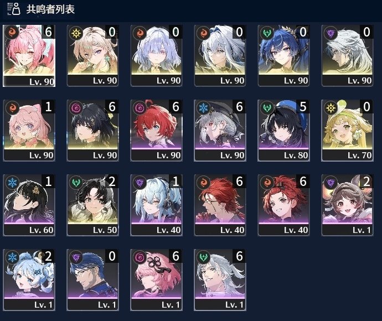The width and height of the screenshot is (382, 321).
Task: Select the red-haired man with glasses at Lv. 40
Action: click(220, 205)
